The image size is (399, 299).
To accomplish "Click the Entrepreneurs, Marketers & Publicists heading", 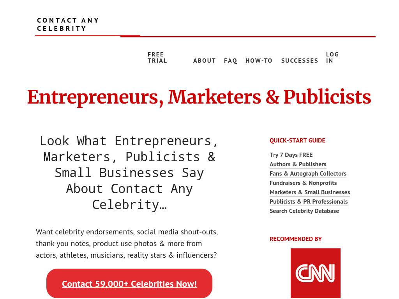I will pyautogui.click(x=199, y=97).
